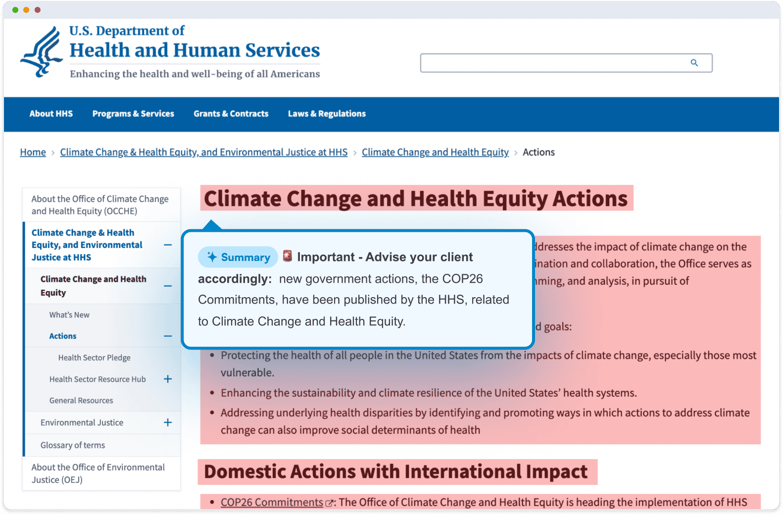Open Glossary of terms sidebar link
Image resolution: width=783 pixels, height=515 pixels.
pyautogui.click(x=73, y=445)
